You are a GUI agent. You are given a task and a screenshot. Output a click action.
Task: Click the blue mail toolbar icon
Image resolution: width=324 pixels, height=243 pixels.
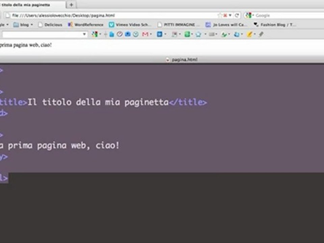pos(128,34)
